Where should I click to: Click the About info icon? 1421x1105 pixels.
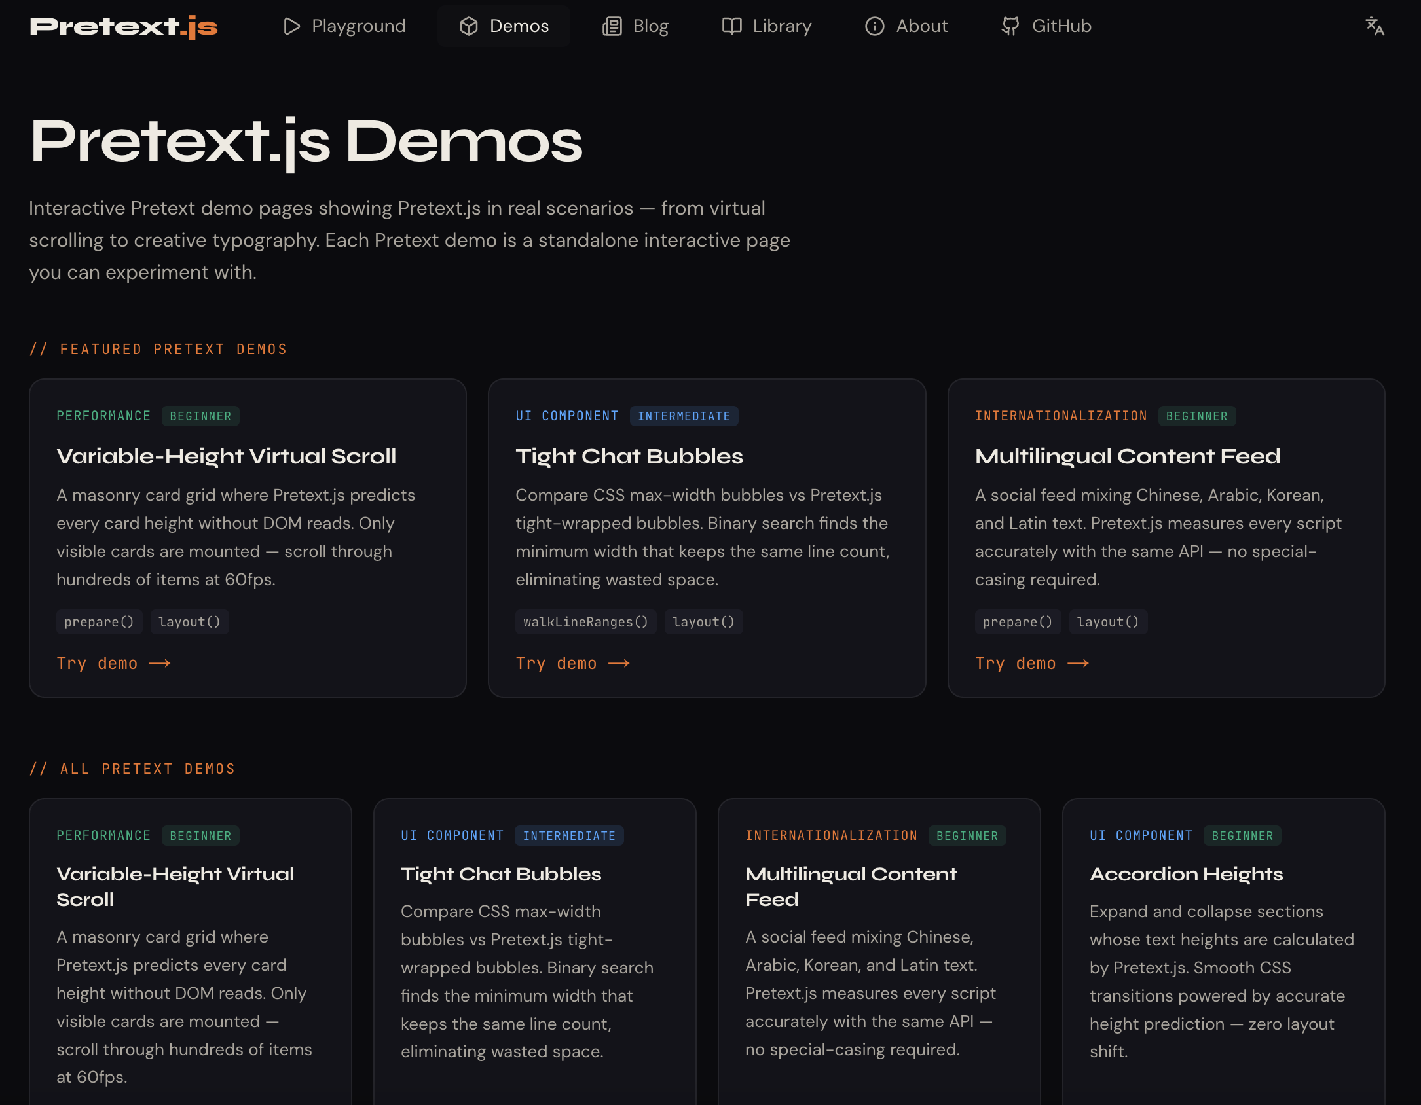[874, 26]
